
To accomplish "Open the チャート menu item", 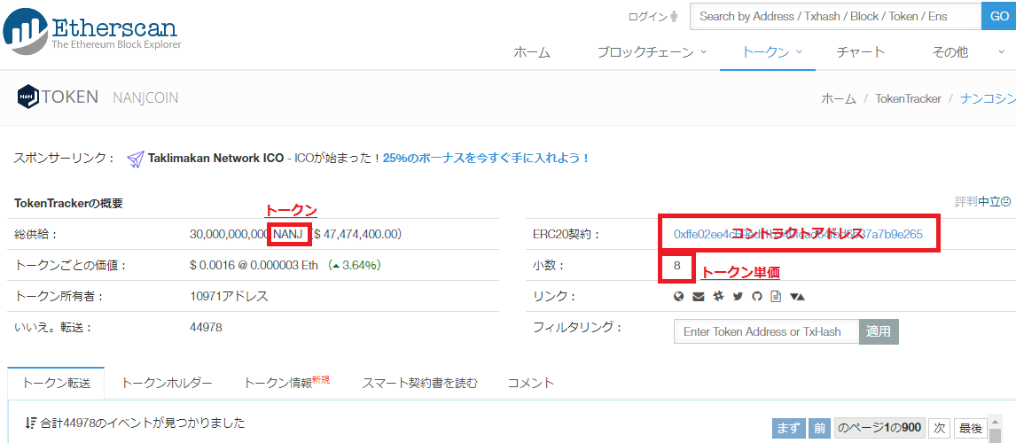I will [861, 52].
